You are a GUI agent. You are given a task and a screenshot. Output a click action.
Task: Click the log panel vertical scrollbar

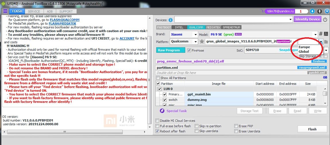click(149, 72)
